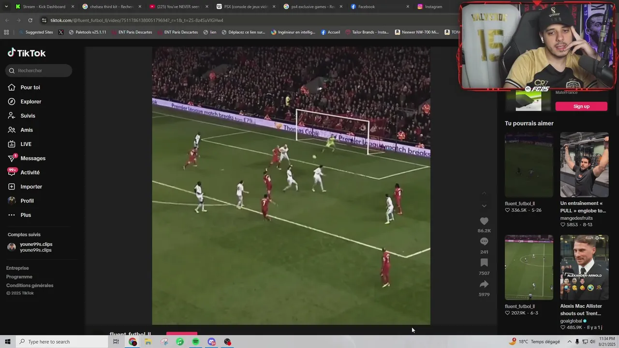
Task: Go to the previous video with up chevron
Action: [484, 194]
